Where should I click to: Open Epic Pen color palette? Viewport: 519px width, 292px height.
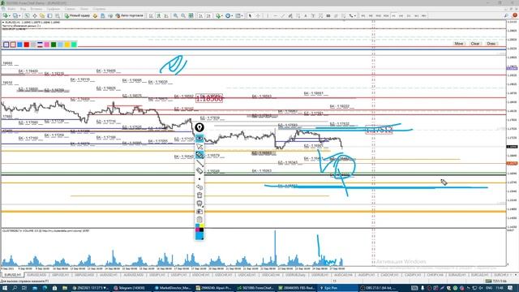click(x=199, y=231)
